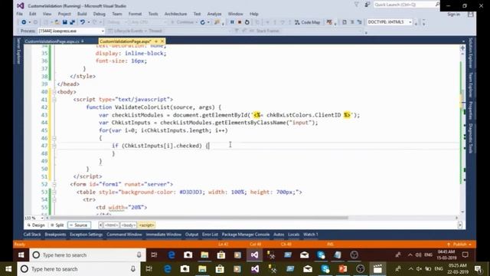Open the Build menu
Image resolution: width=490 pixels, height=276 pixels.
82,14
